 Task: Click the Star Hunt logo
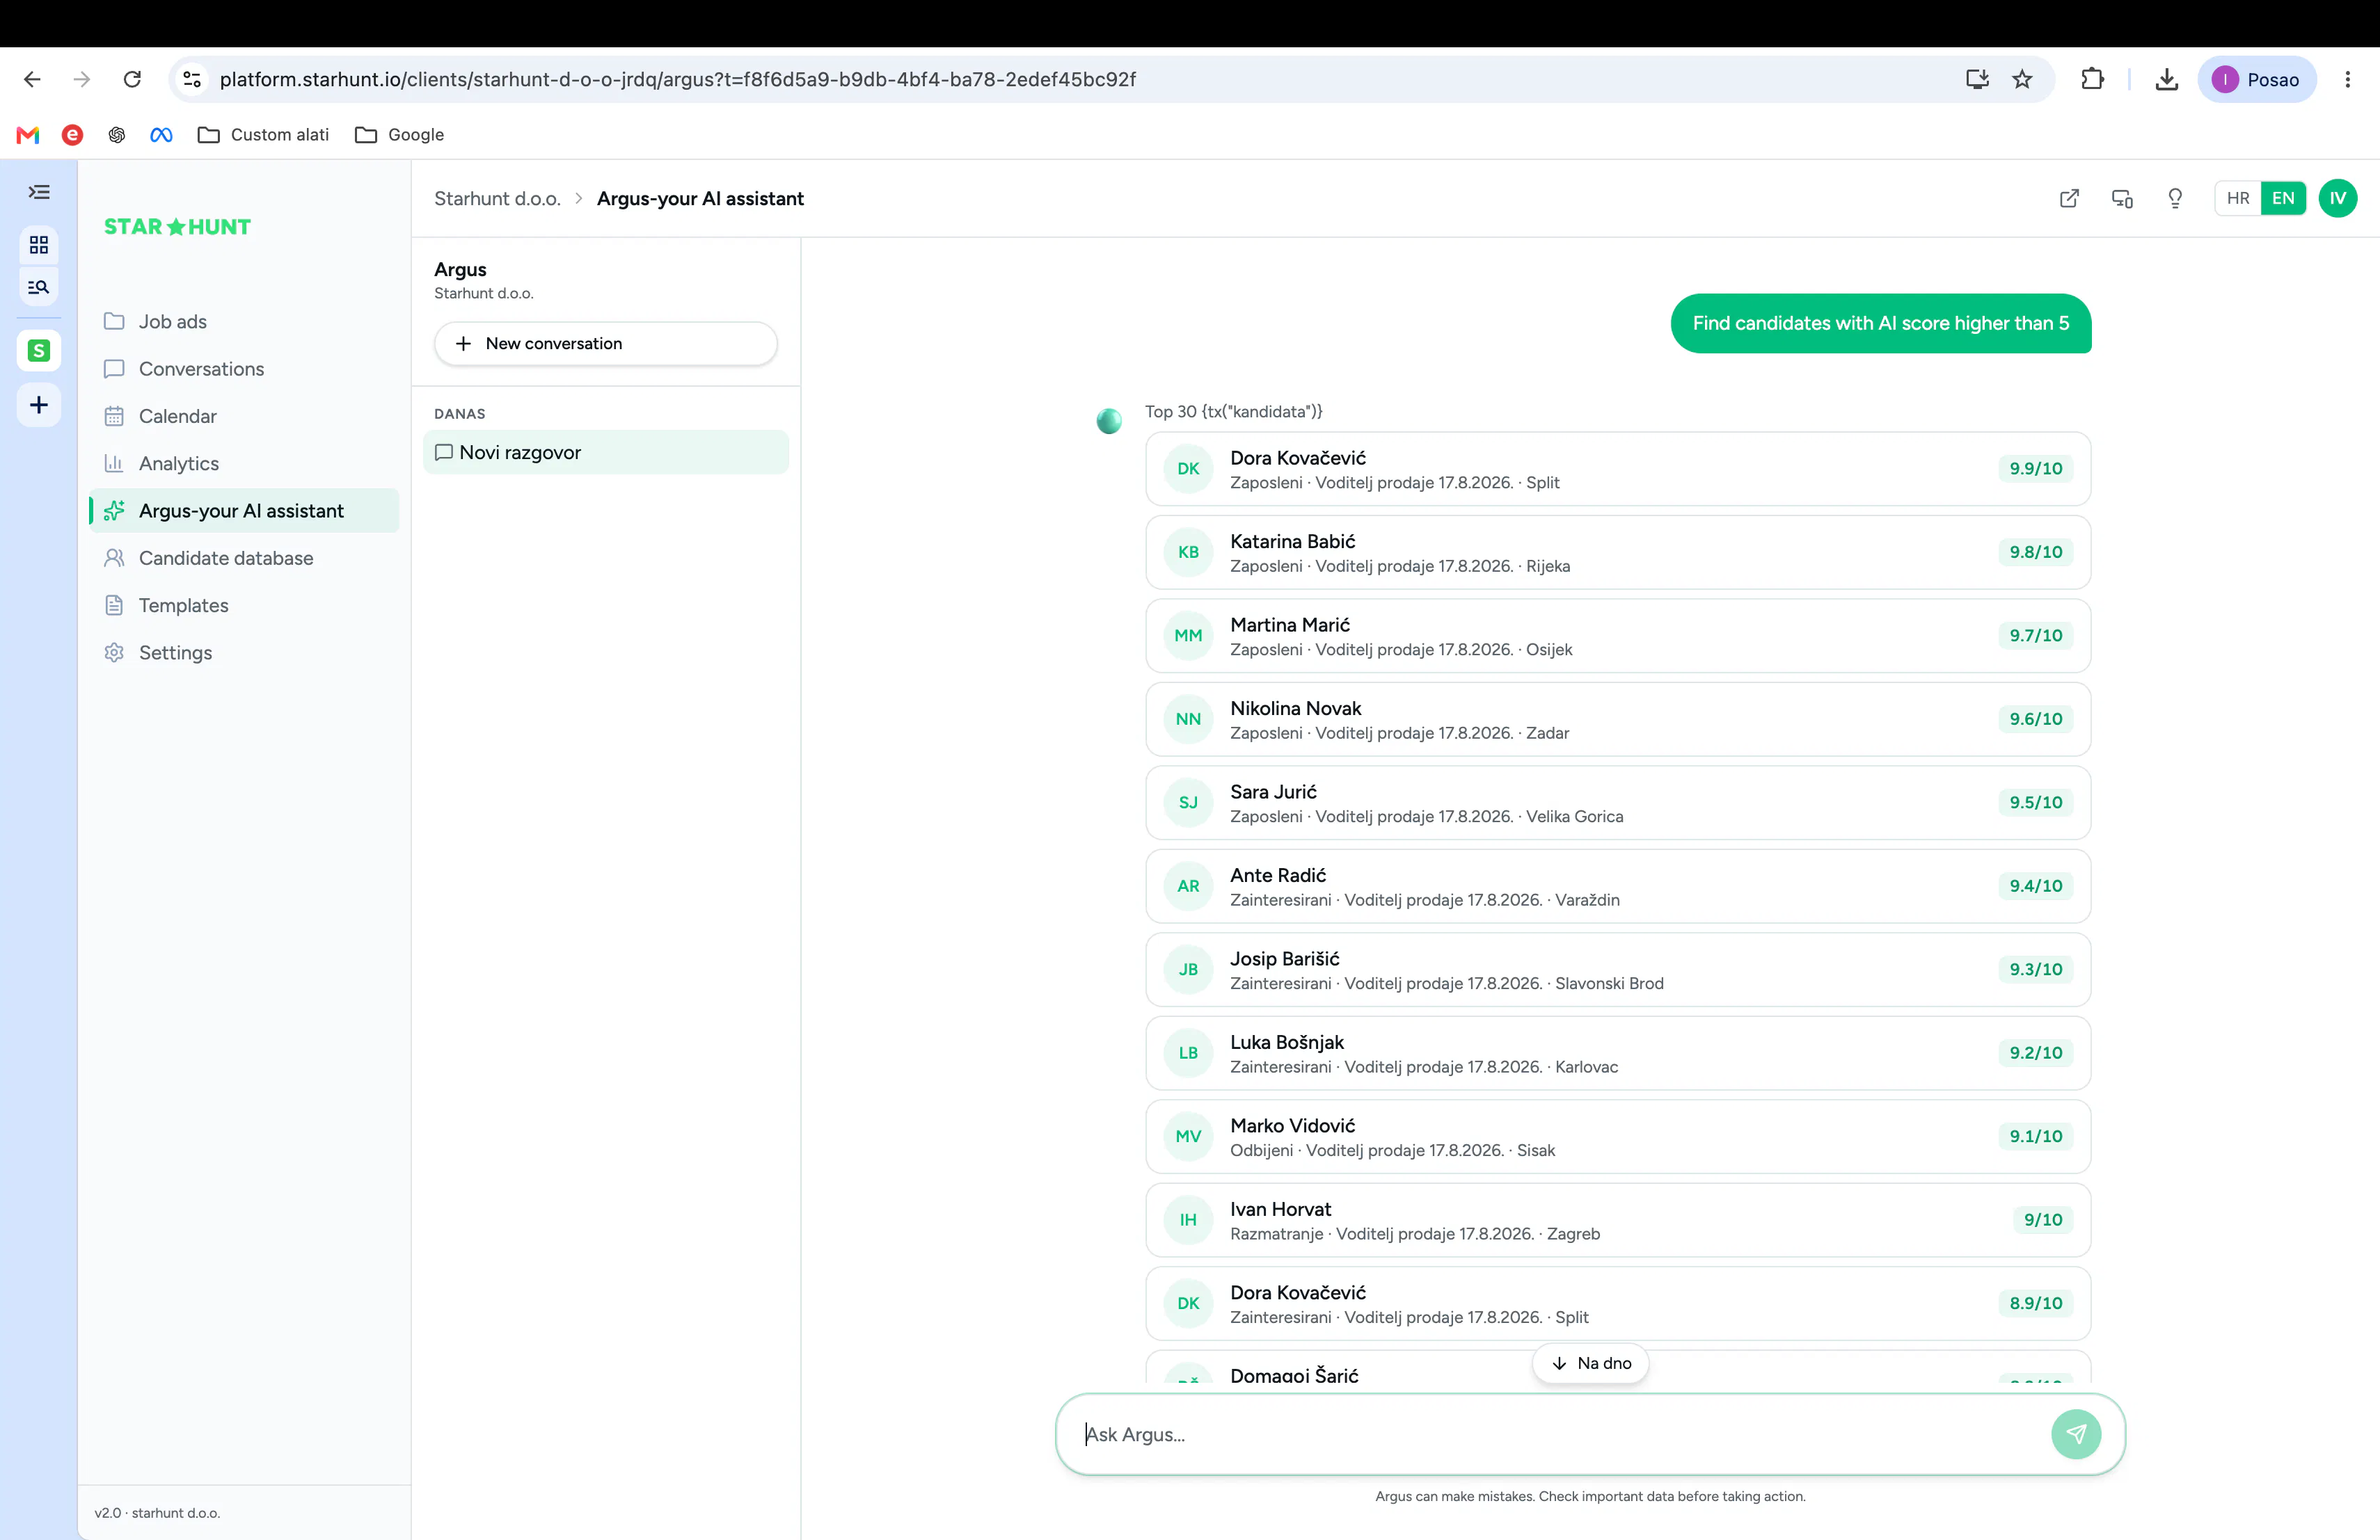click(x=177, y=227)
